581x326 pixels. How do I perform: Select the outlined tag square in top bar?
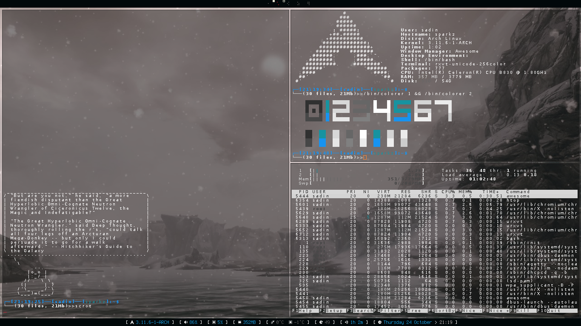coord(284,1)
